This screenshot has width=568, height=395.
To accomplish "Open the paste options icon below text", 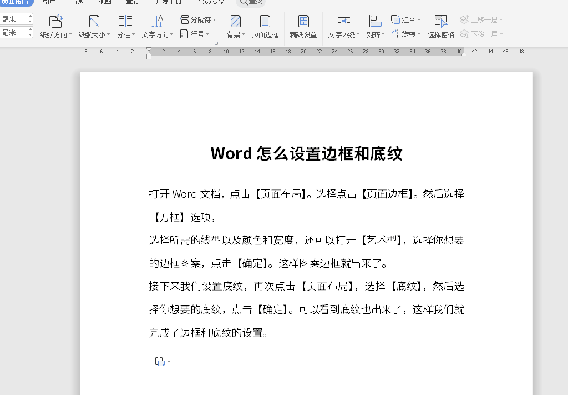I will (x=163, y=362).
